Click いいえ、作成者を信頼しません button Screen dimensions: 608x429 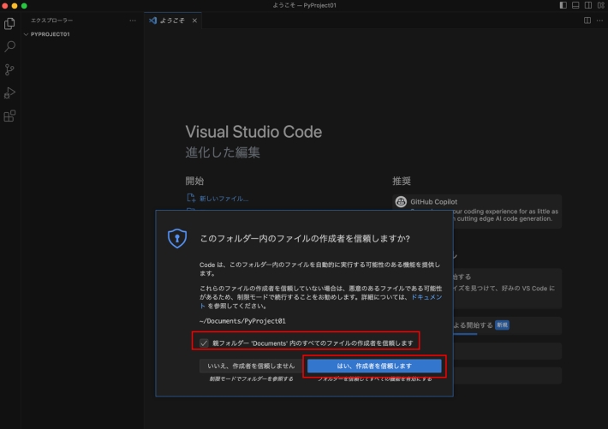pos(251,366)
